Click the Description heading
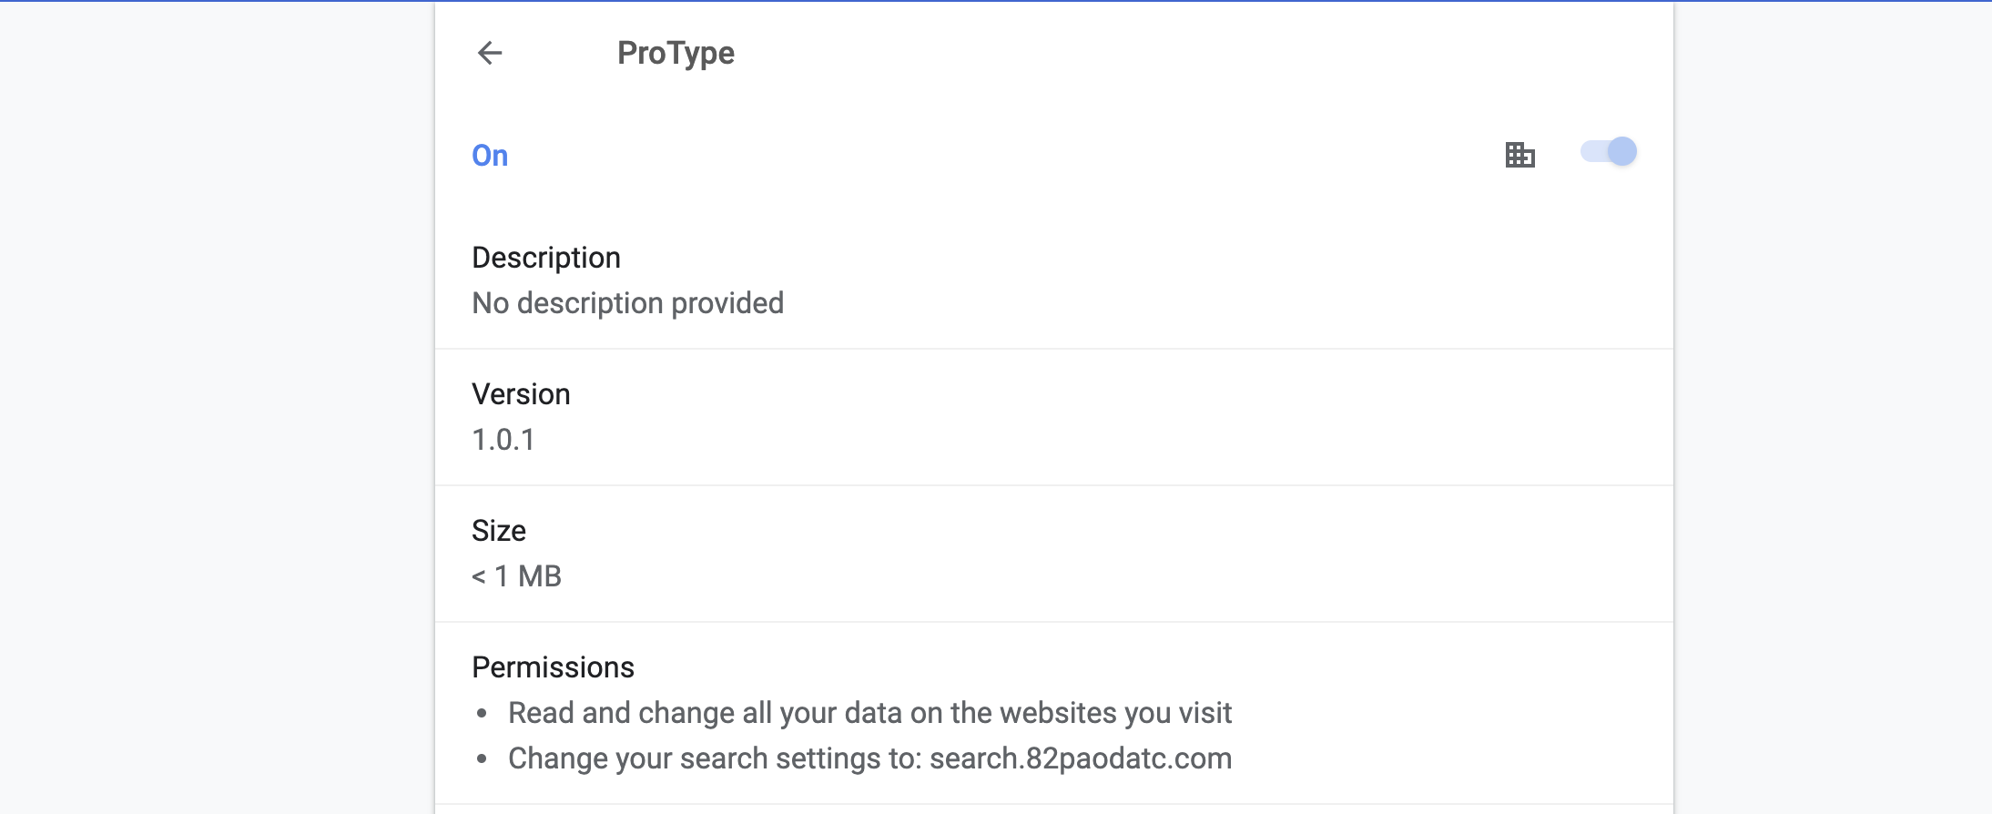1992x814 pixels. pos(546,258)
